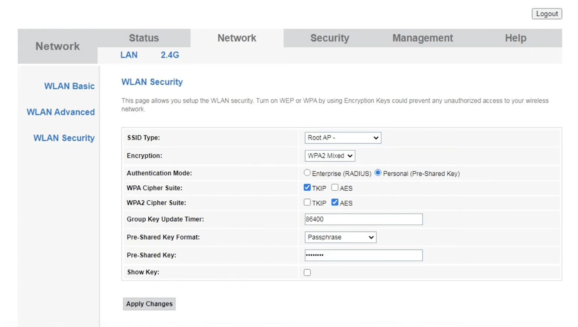Image resolution: width=578 pixels, height=327 pixels.
Task: Click the Logout button
Action: (x=546, y=14)
